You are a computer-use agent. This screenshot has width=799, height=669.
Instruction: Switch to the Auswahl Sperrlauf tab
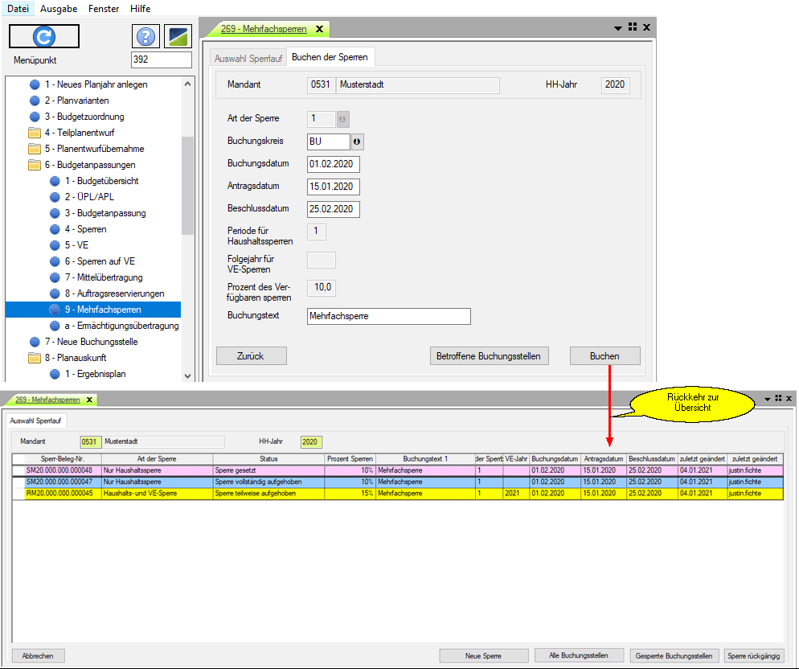pyautogui.click(x=248, y=58)
